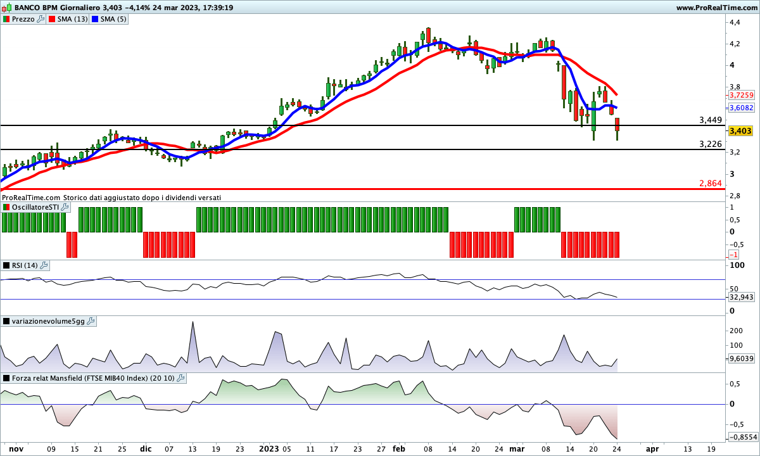This screenshot has width=760, height=456.
Task: Select the SMA (13) indicator label
Action: 73,19
